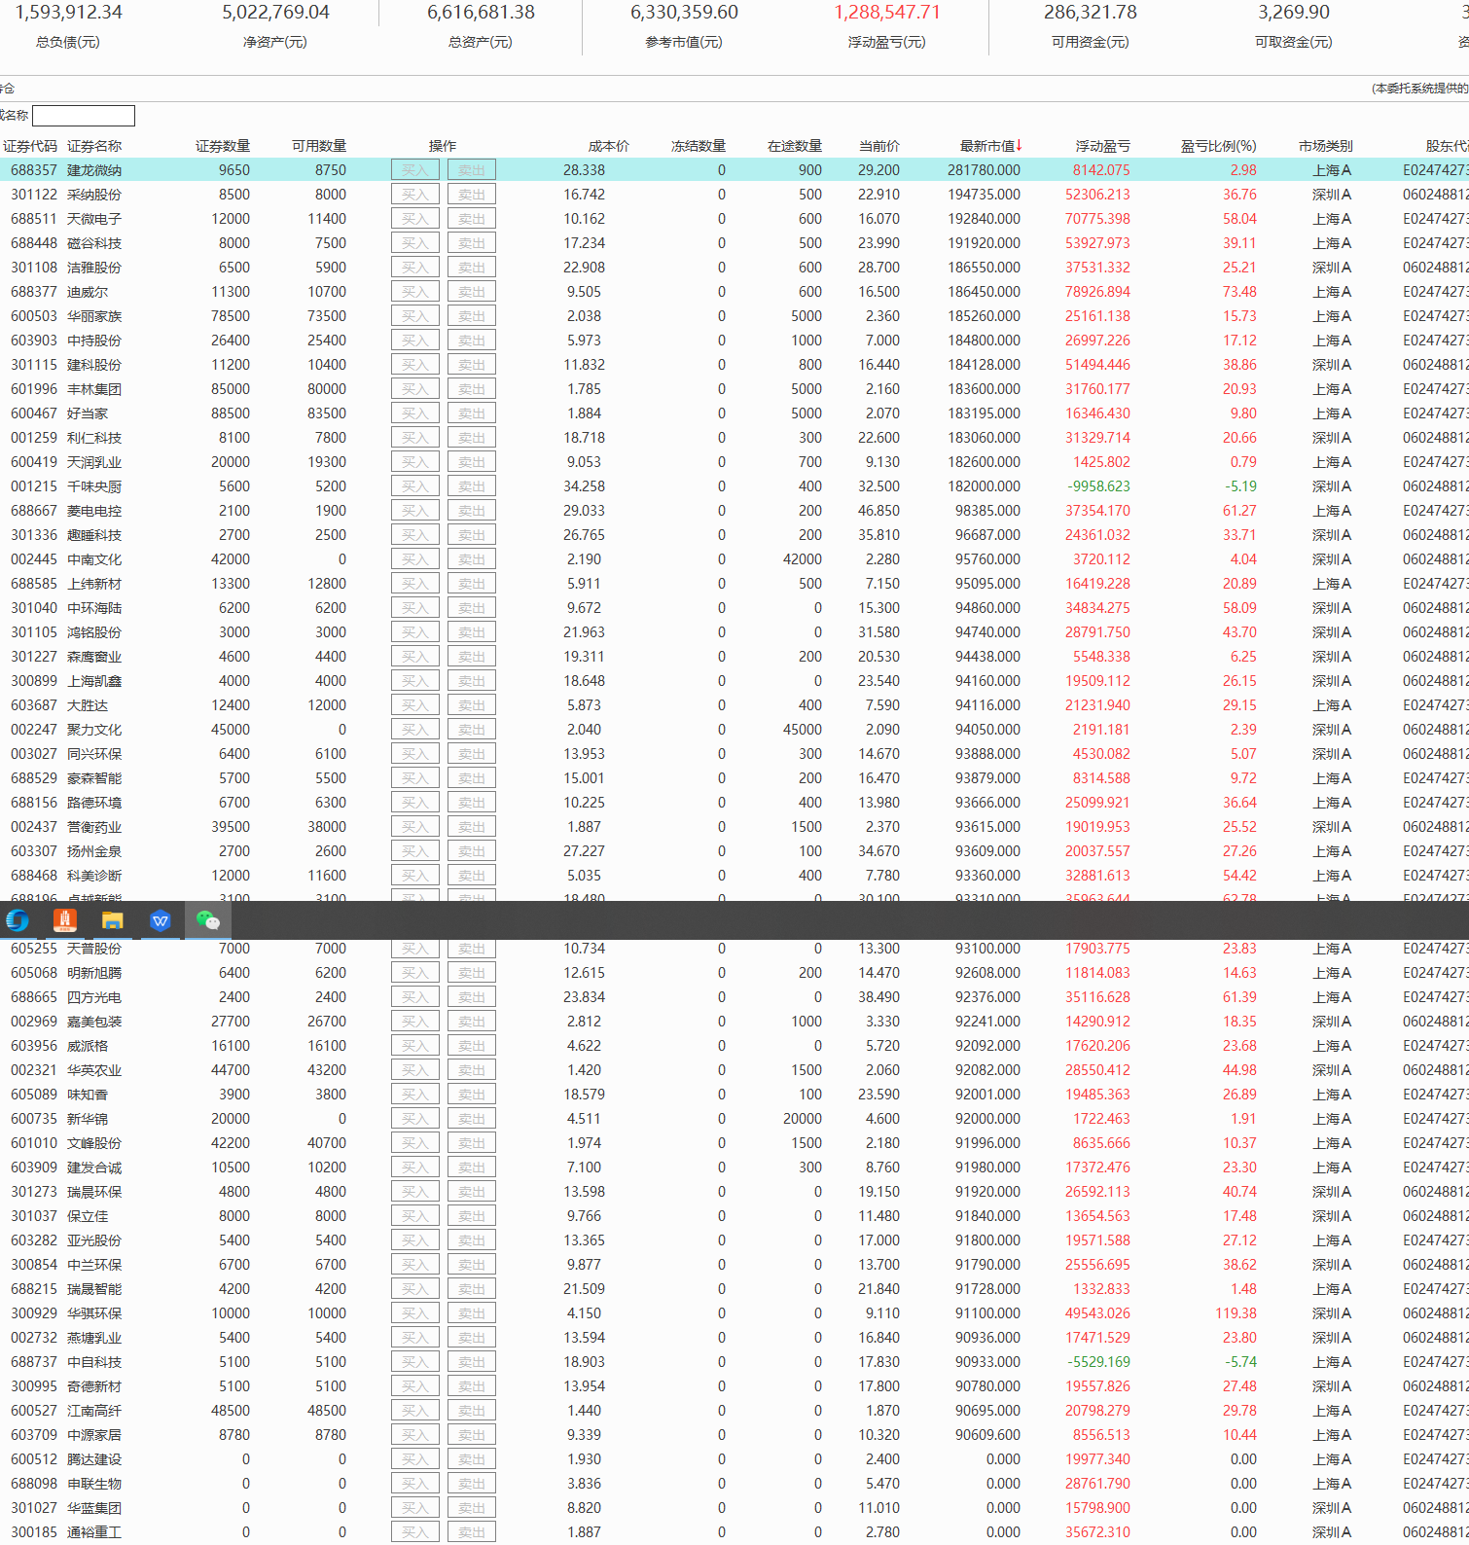Open File Explorer in the taskbar
The image size is (1469, 1545).
pyautogui.click(x=113, y=920)
